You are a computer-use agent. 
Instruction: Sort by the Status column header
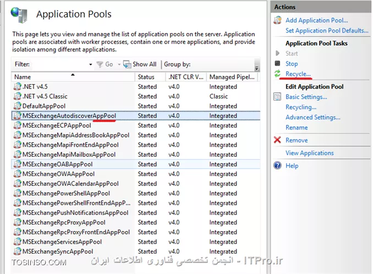coord(150,77)
